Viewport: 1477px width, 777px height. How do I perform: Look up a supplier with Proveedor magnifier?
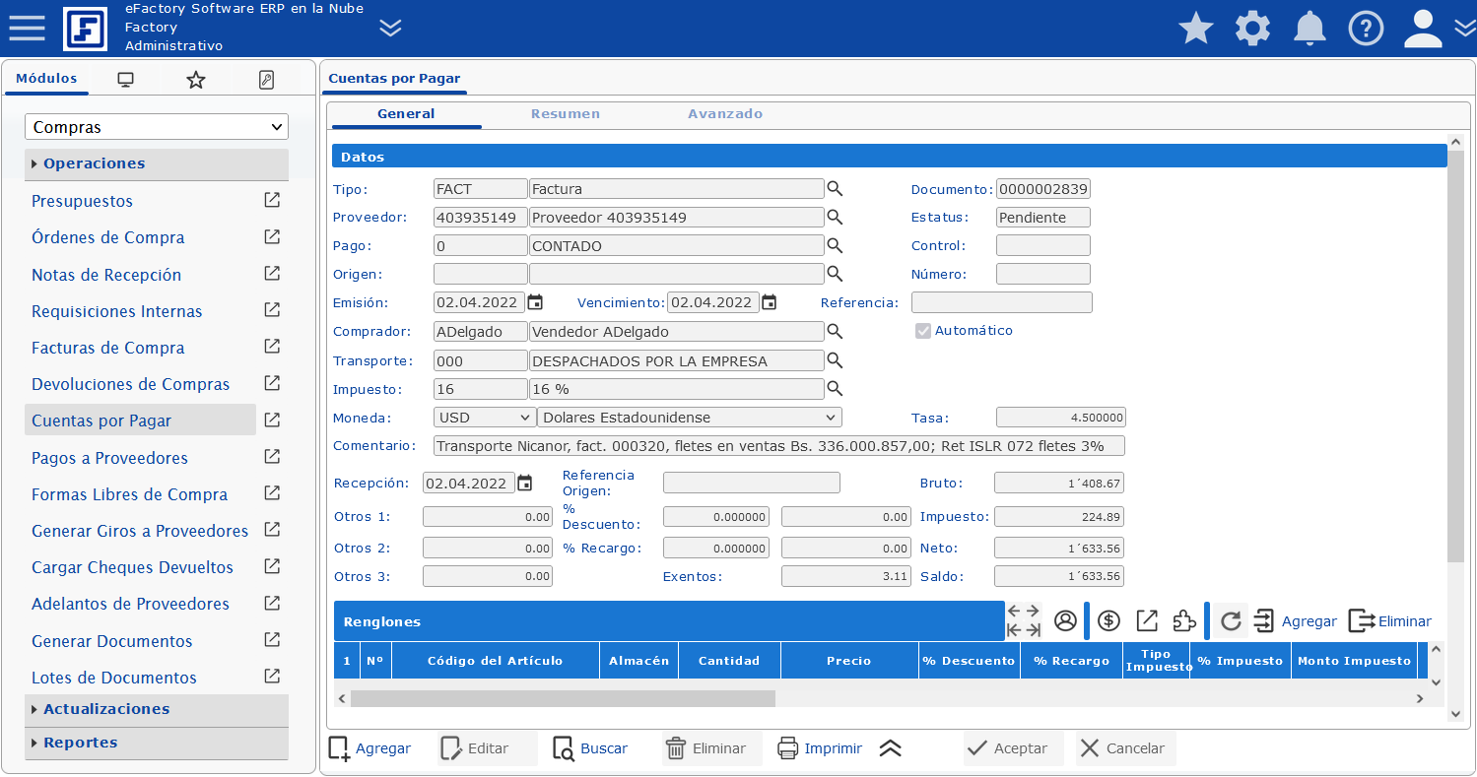point(835,218)
